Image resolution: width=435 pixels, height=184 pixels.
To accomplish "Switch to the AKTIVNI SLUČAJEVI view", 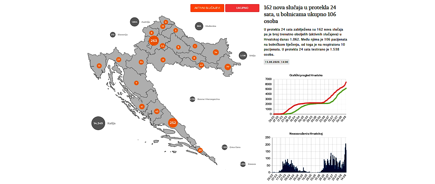I will 207,8.
